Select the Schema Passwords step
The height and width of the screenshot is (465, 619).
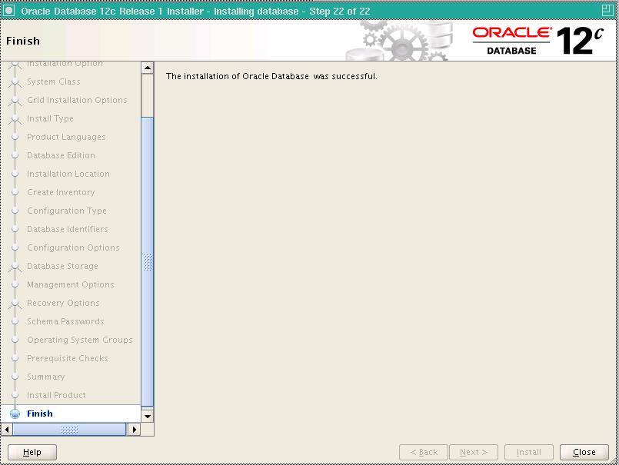pos(65,321)
